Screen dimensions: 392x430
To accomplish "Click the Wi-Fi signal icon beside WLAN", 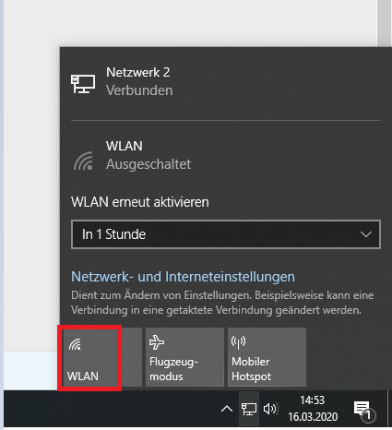I will (83, 161).
